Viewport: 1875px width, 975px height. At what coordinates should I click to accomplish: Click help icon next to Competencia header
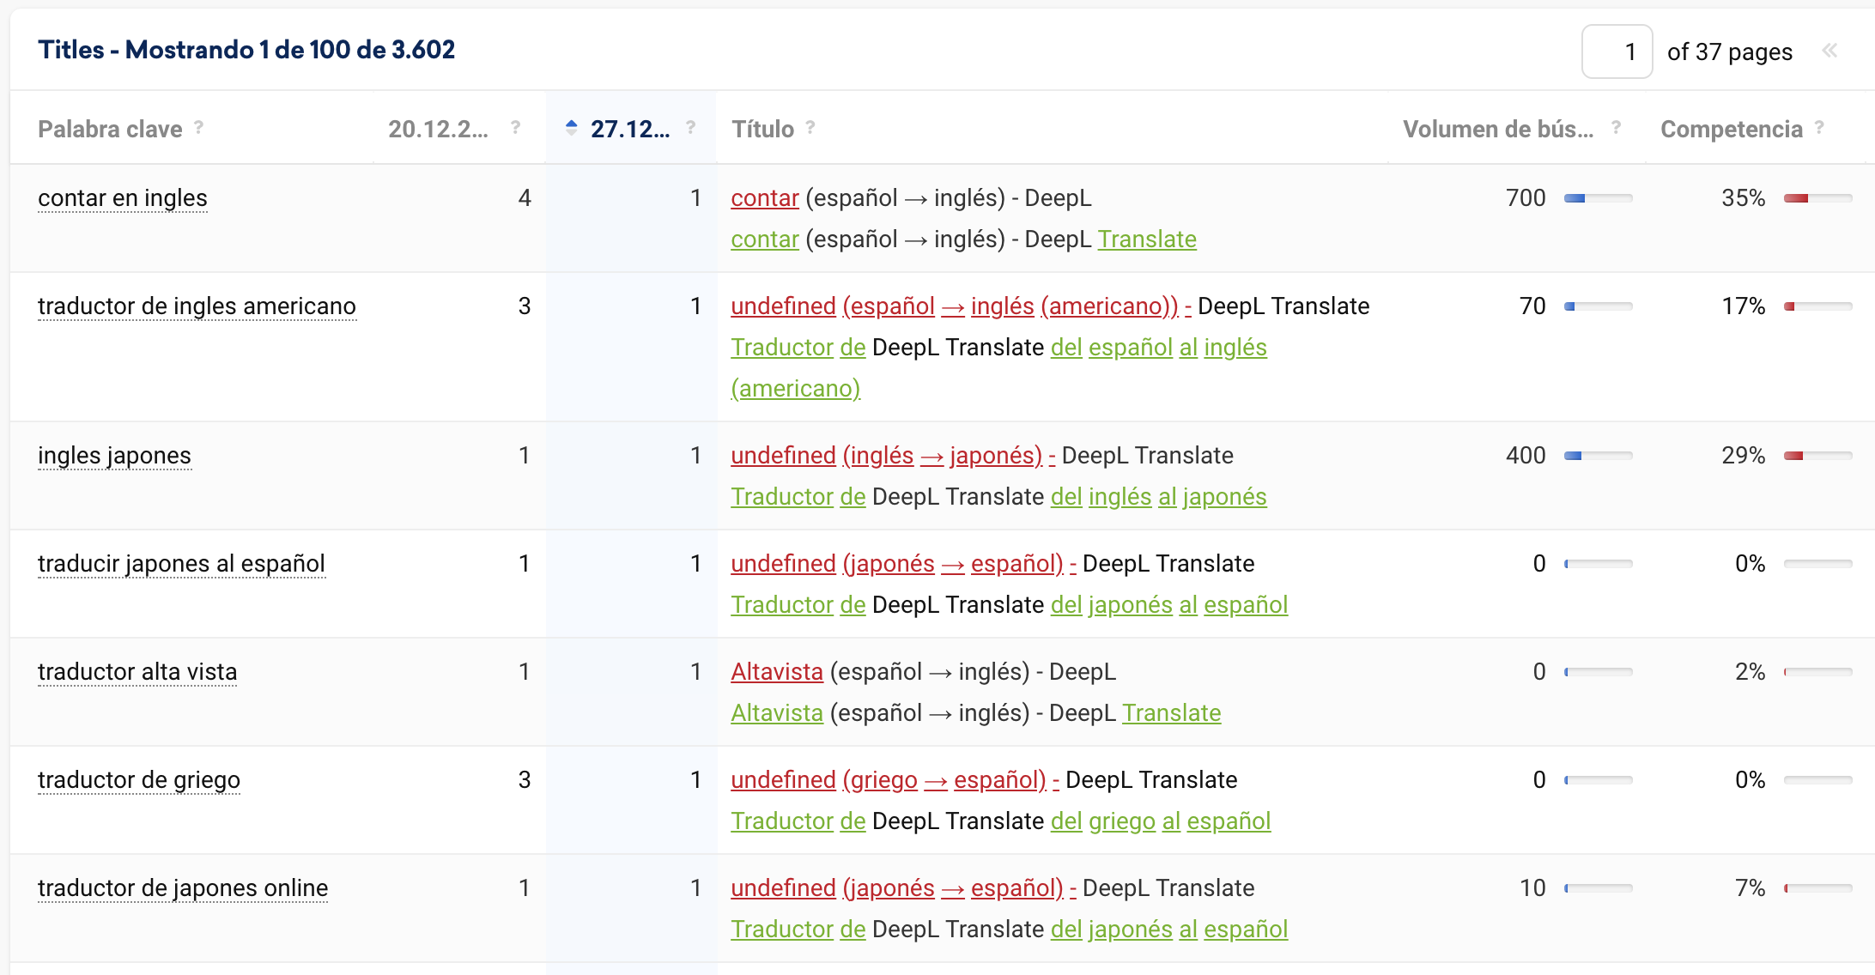pyautogui.click(x=1818, y=127)
